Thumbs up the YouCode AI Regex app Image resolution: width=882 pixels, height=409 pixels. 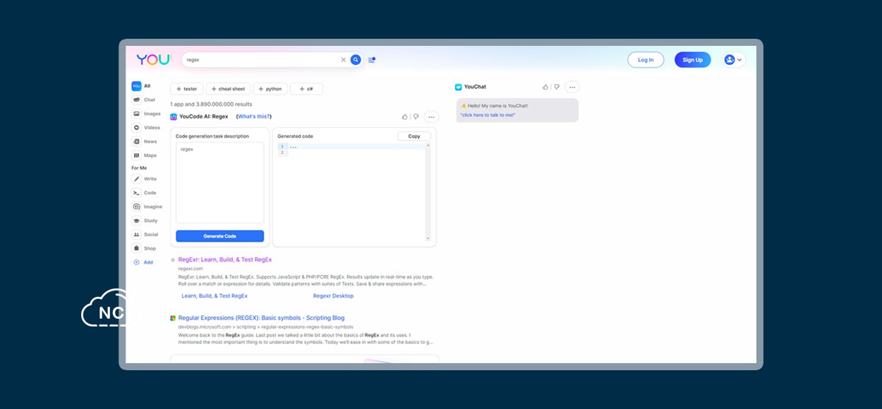pos(405,116)
